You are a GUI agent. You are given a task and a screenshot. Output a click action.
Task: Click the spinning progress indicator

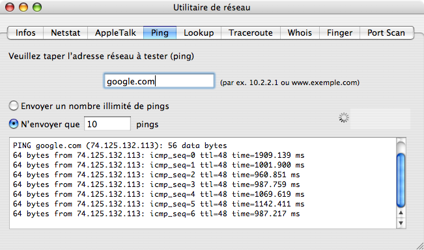[344, 118]
